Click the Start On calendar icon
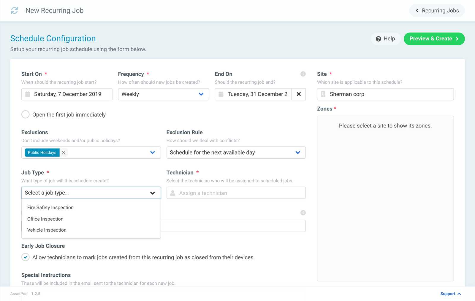The image size is (475, 301). [28, 94]
